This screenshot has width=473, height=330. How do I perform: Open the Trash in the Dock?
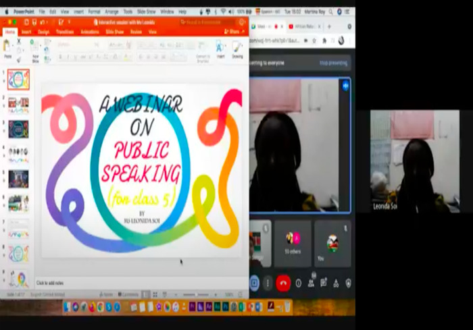pos(287,307)
